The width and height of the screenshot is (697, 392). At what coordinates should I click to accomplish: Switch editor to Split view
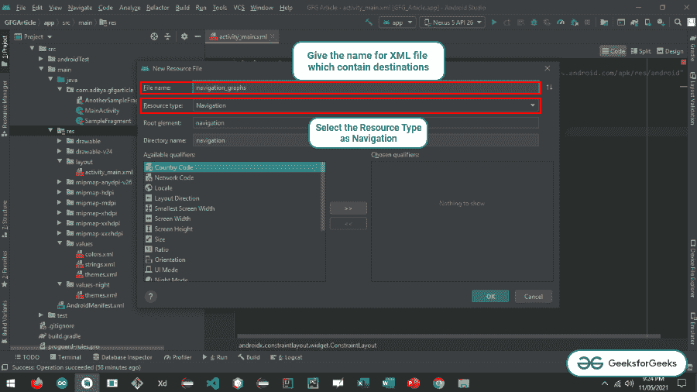(640, 51)
